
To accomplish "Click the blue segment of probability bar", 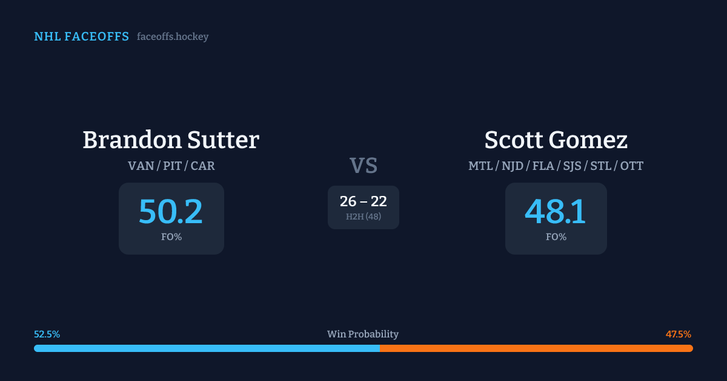I will (x=207, y=348).
